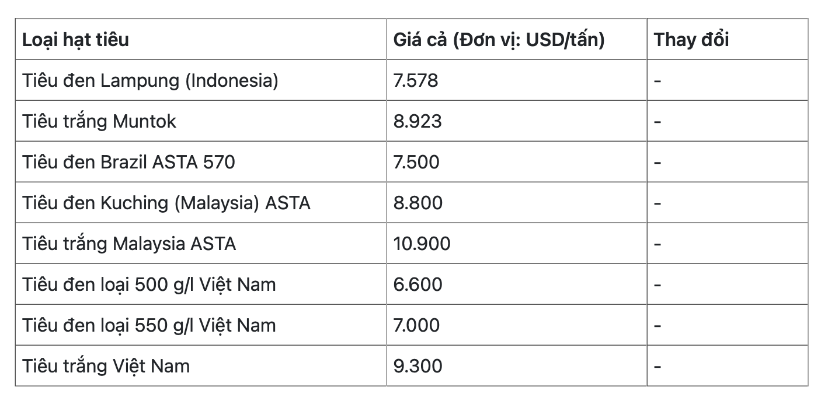Image resolution: width=821 pixels, height=401 pixels.
Task: Select the 'Tiêu đen Brazil ASTA 570' cell
Action: point(128,161)
